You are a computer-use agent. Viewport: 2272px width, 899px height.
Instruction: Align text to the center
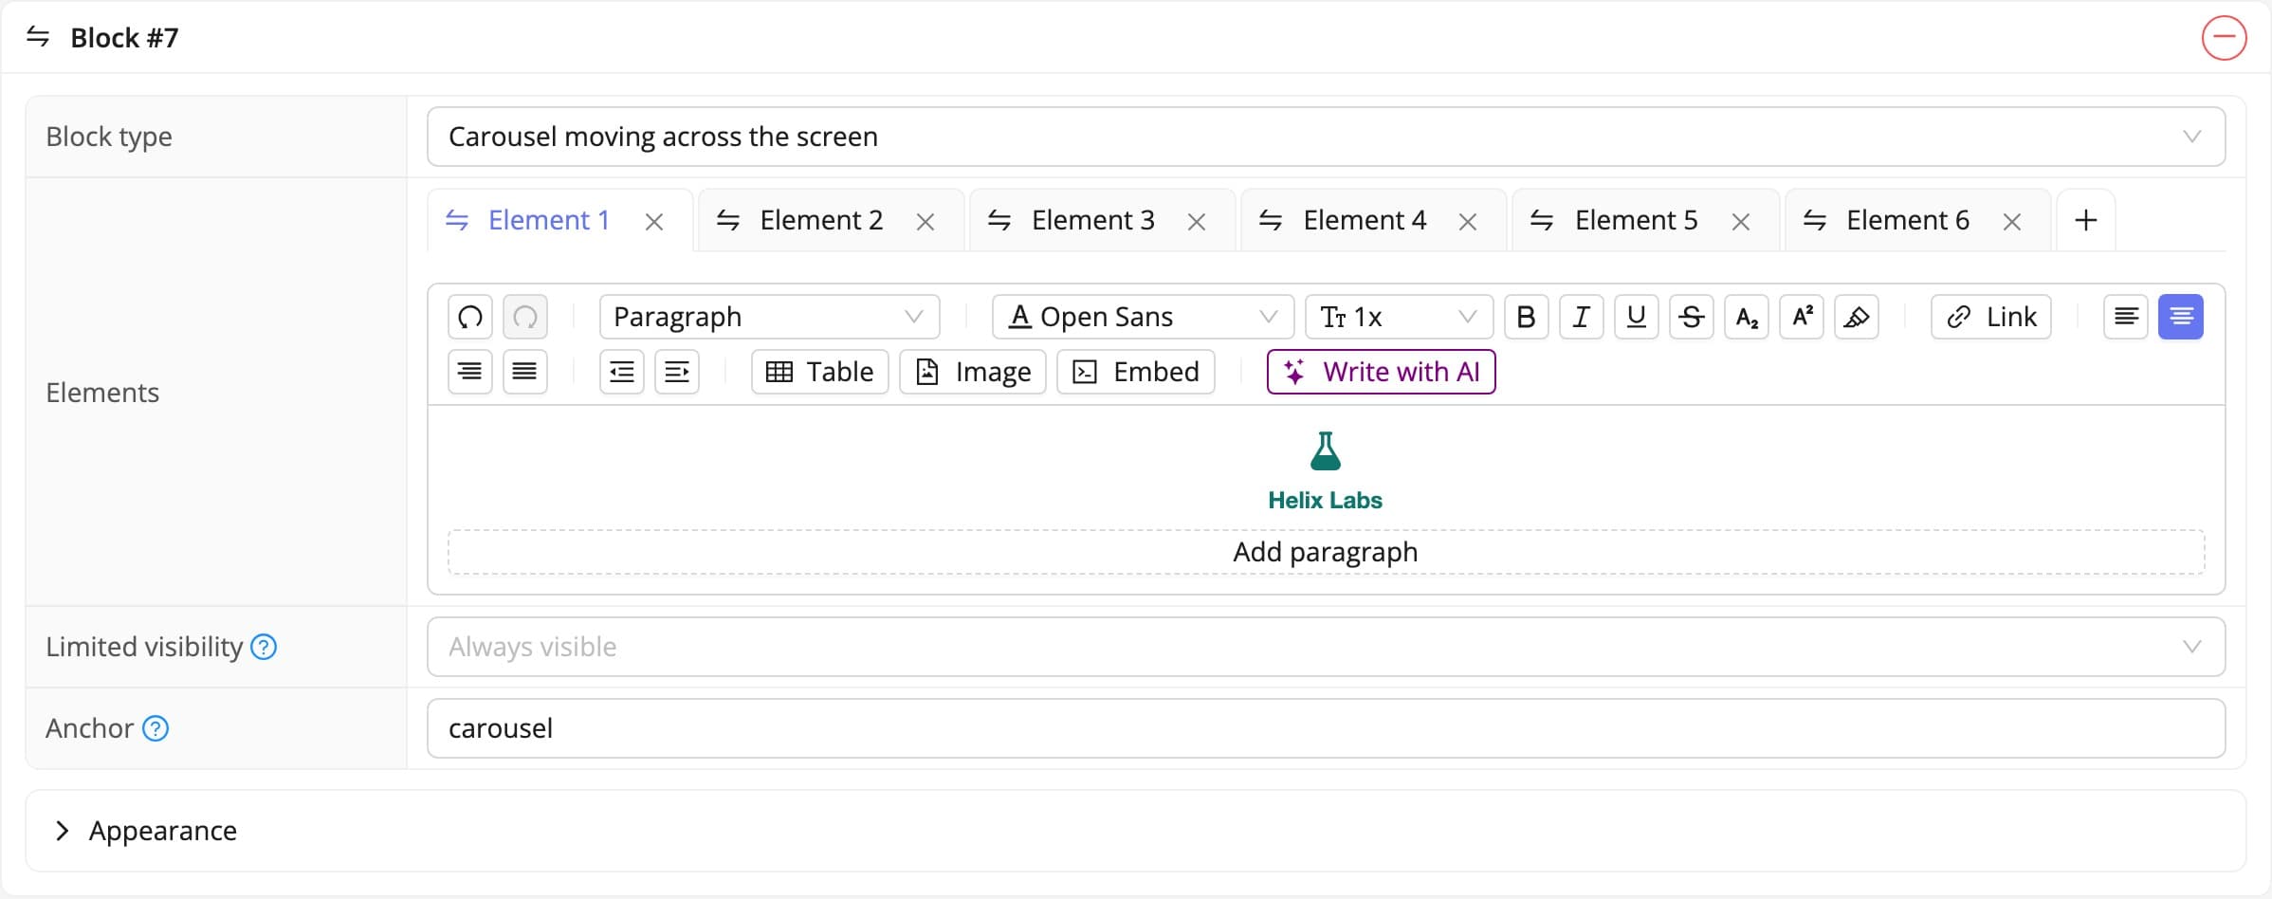pos(2181,317)
